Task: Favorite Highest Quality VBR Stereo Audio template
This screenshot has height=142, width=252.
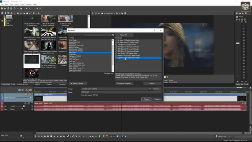Action: (117, 58)
